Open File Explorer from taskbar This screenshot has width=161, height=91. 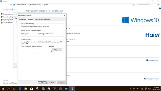[x=26, y=89]
